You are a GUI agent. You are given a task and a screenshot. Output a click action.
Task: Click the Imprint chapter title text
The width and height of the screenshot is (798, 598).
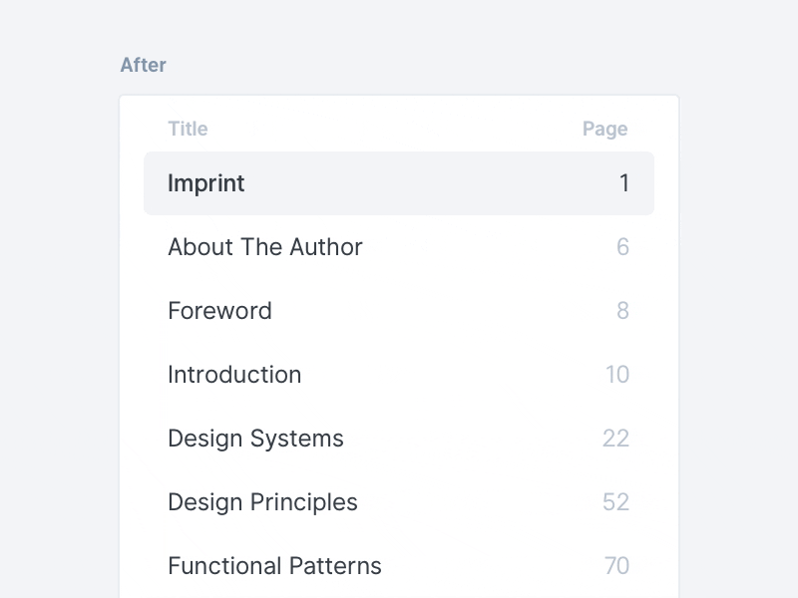pos(205,183)
